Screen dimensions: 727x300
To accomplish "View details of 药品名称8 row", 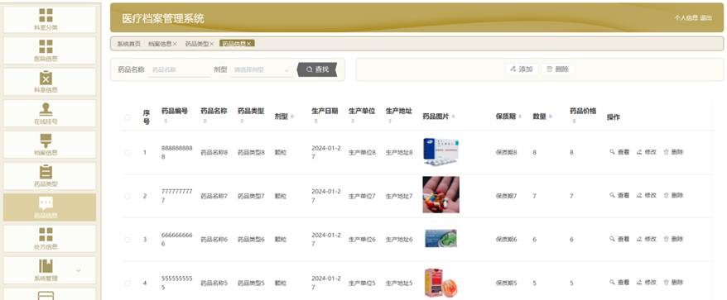I will (x=619, y=152).
